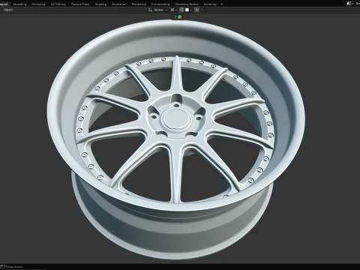Expand the collapsed panel chevron under header
Viewport: 360px width, 270px height.
tap(175, 16)
